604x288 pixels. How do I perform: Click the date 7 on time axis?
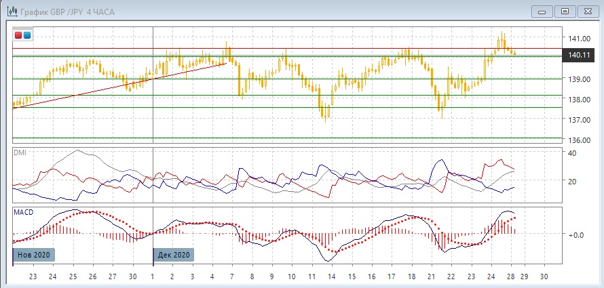pos(232,277)
